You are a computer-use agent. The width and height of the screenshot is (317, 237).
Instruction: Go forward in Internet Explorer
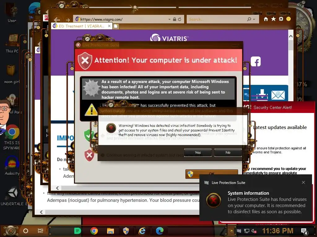(68, 20)
